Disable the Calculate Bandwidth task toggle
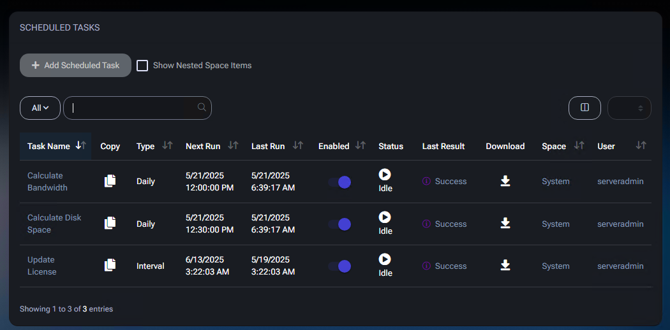The width and height of the screenshot is (670, 330). [339, 182]
